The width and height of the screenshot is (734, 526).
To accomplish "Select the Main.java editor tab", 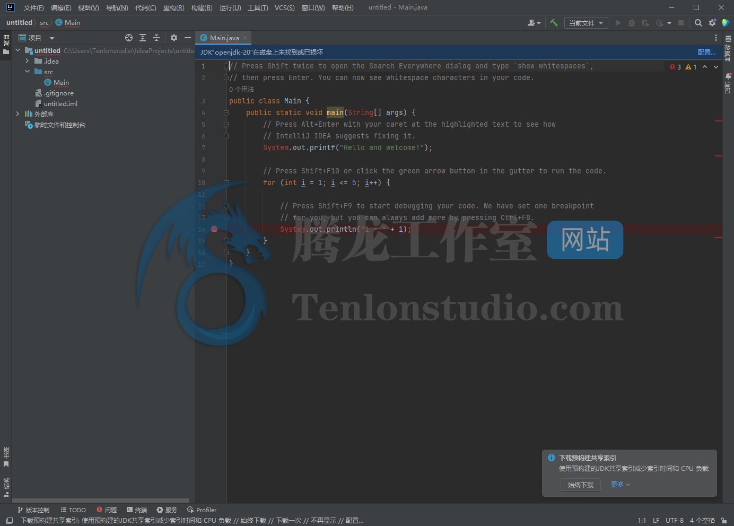I will pos(223,38).
